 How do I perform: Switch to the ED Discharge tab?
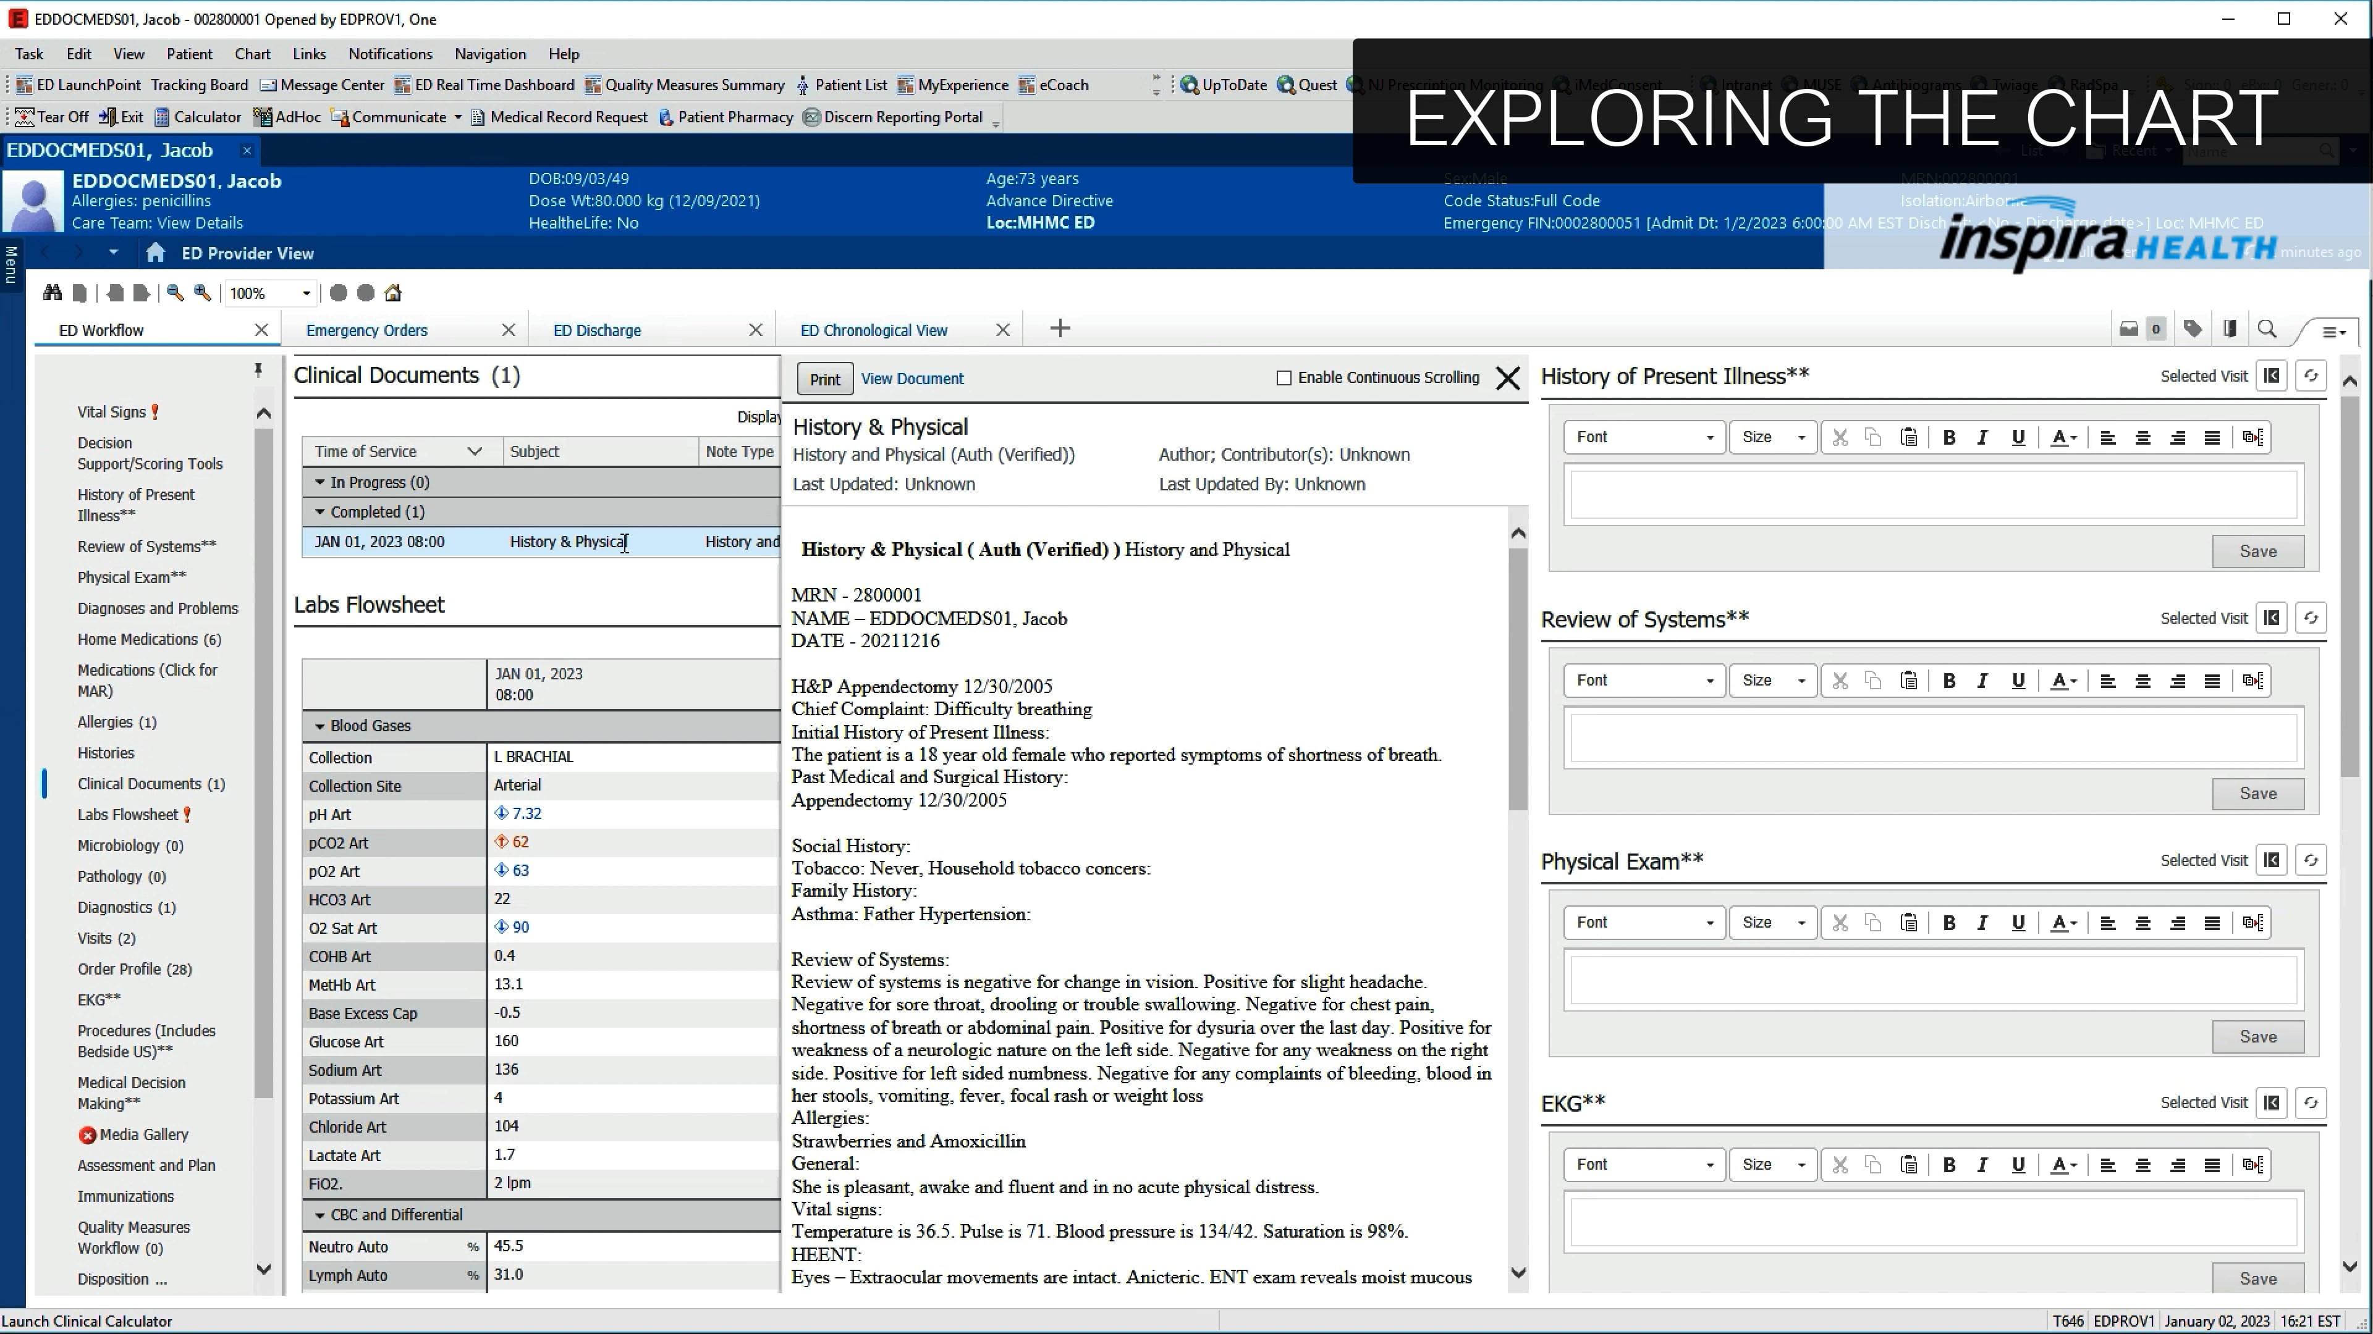pyautogui.click(x=597, y=330)
